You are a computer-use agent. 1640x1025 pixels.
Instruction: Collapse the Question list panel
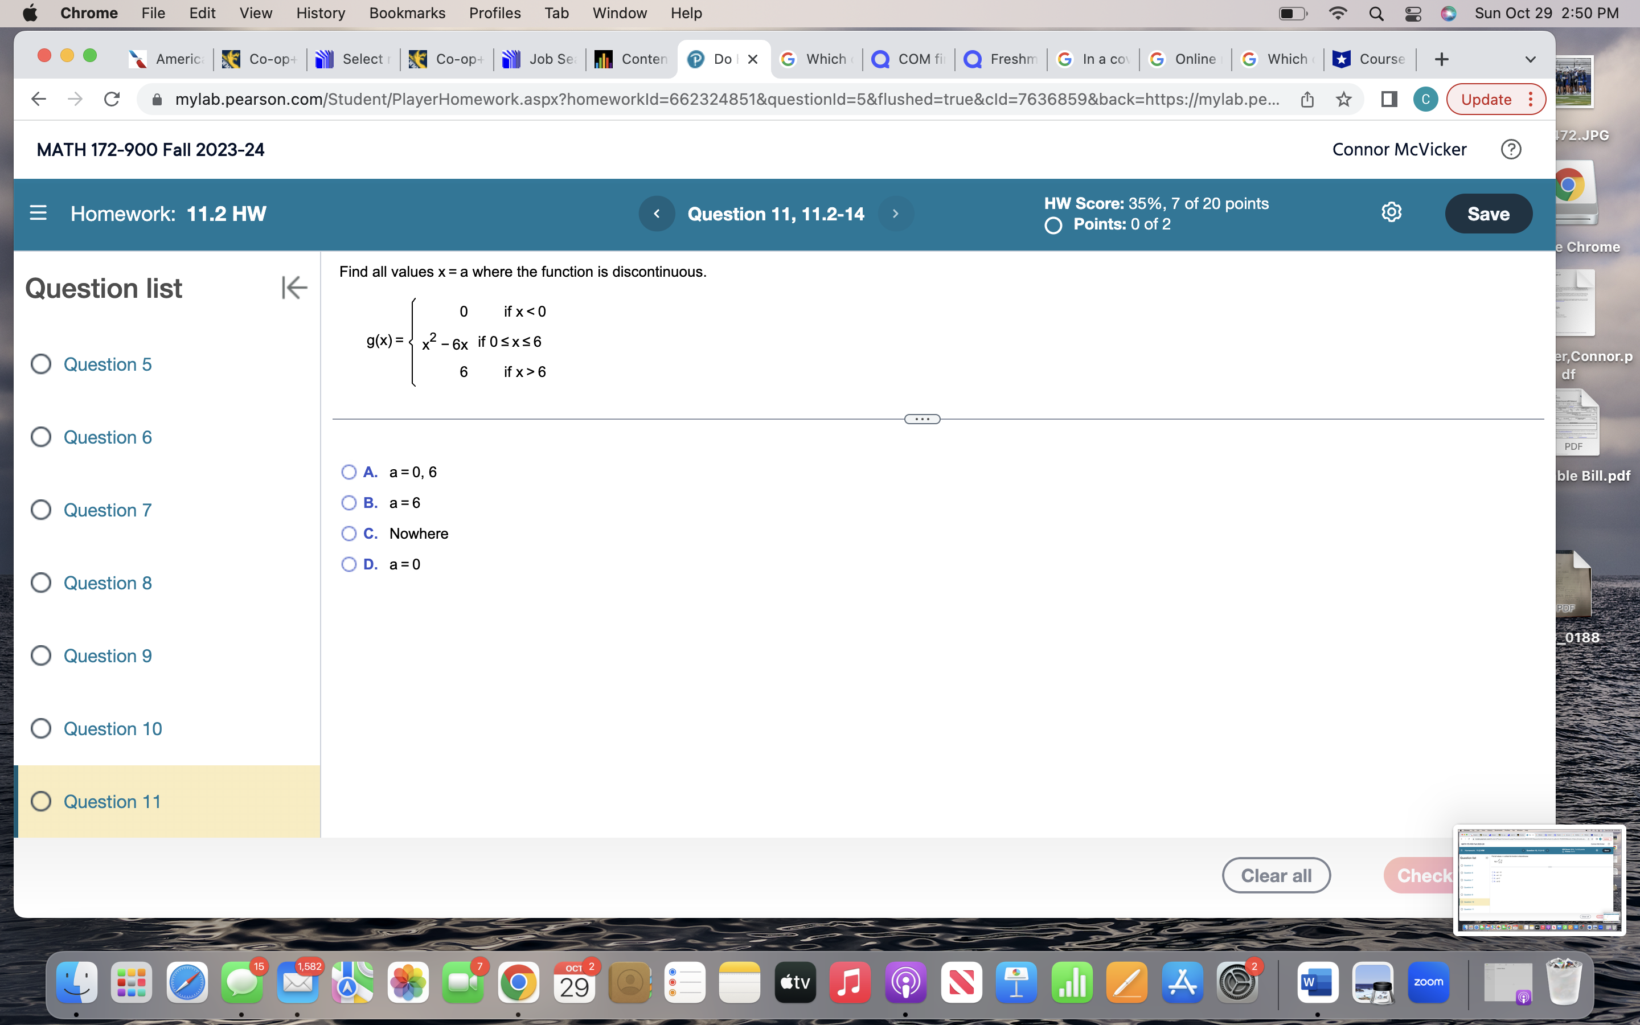293,288
